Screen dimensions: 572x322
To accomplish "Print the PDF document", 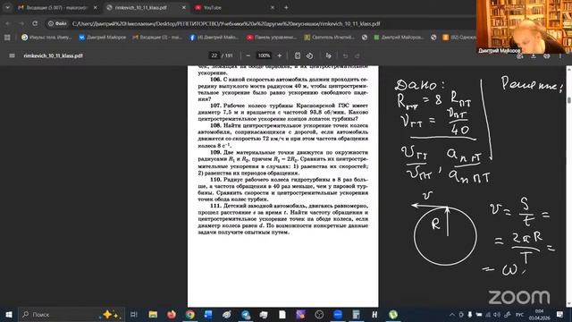I will coord(546,55).
